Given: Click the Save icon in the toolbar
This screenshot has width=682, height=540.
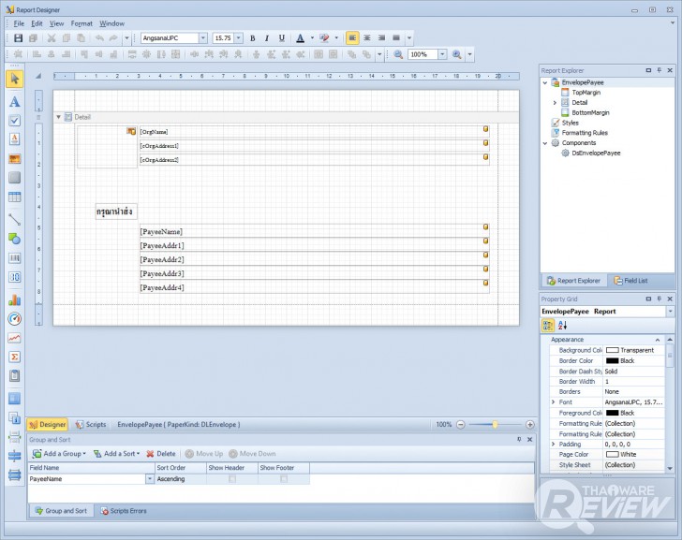Looking at the screenshot, I should [18, 38].
